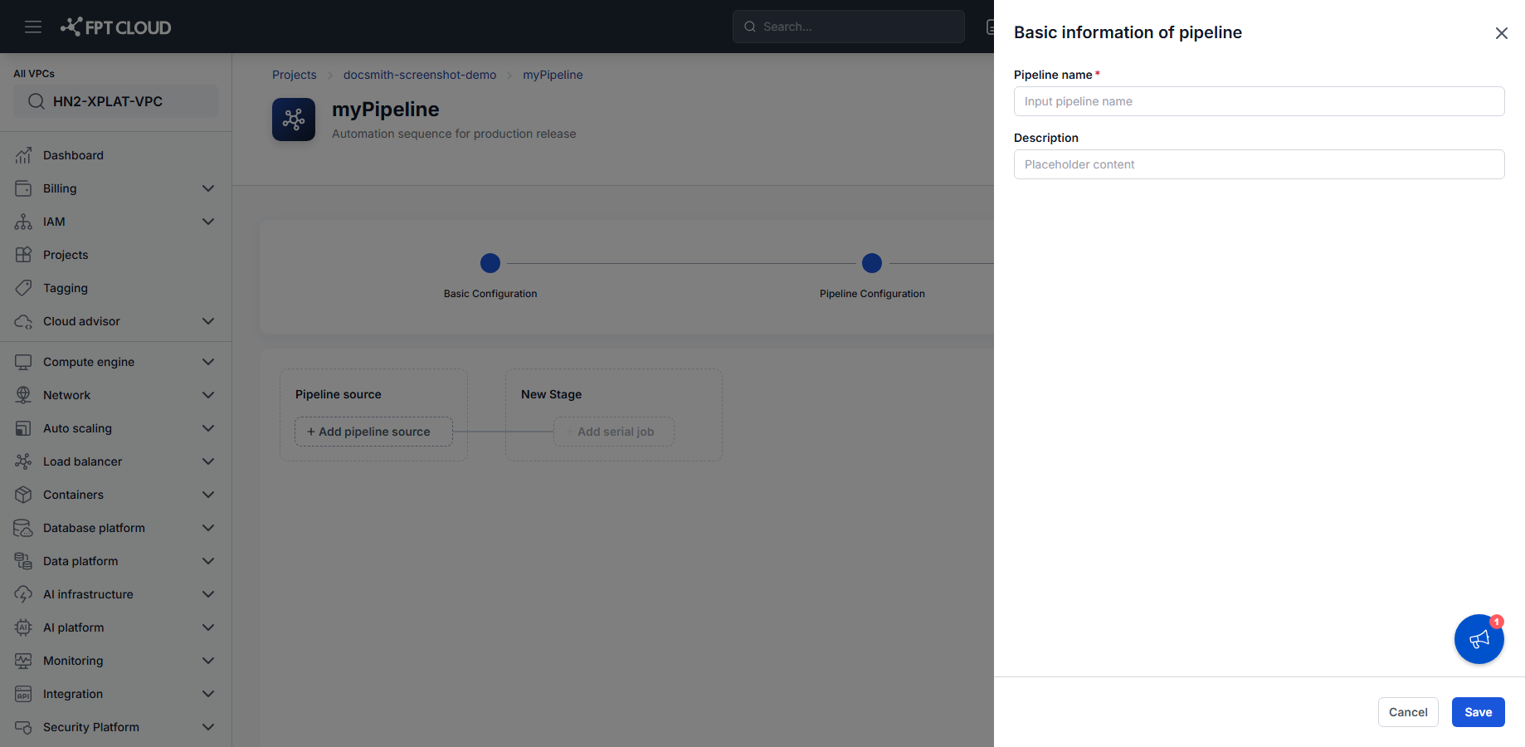The width and height of the screenshot is (1525, 747).
Task: Click the Security Platform icon
Action: coord(23,727)
